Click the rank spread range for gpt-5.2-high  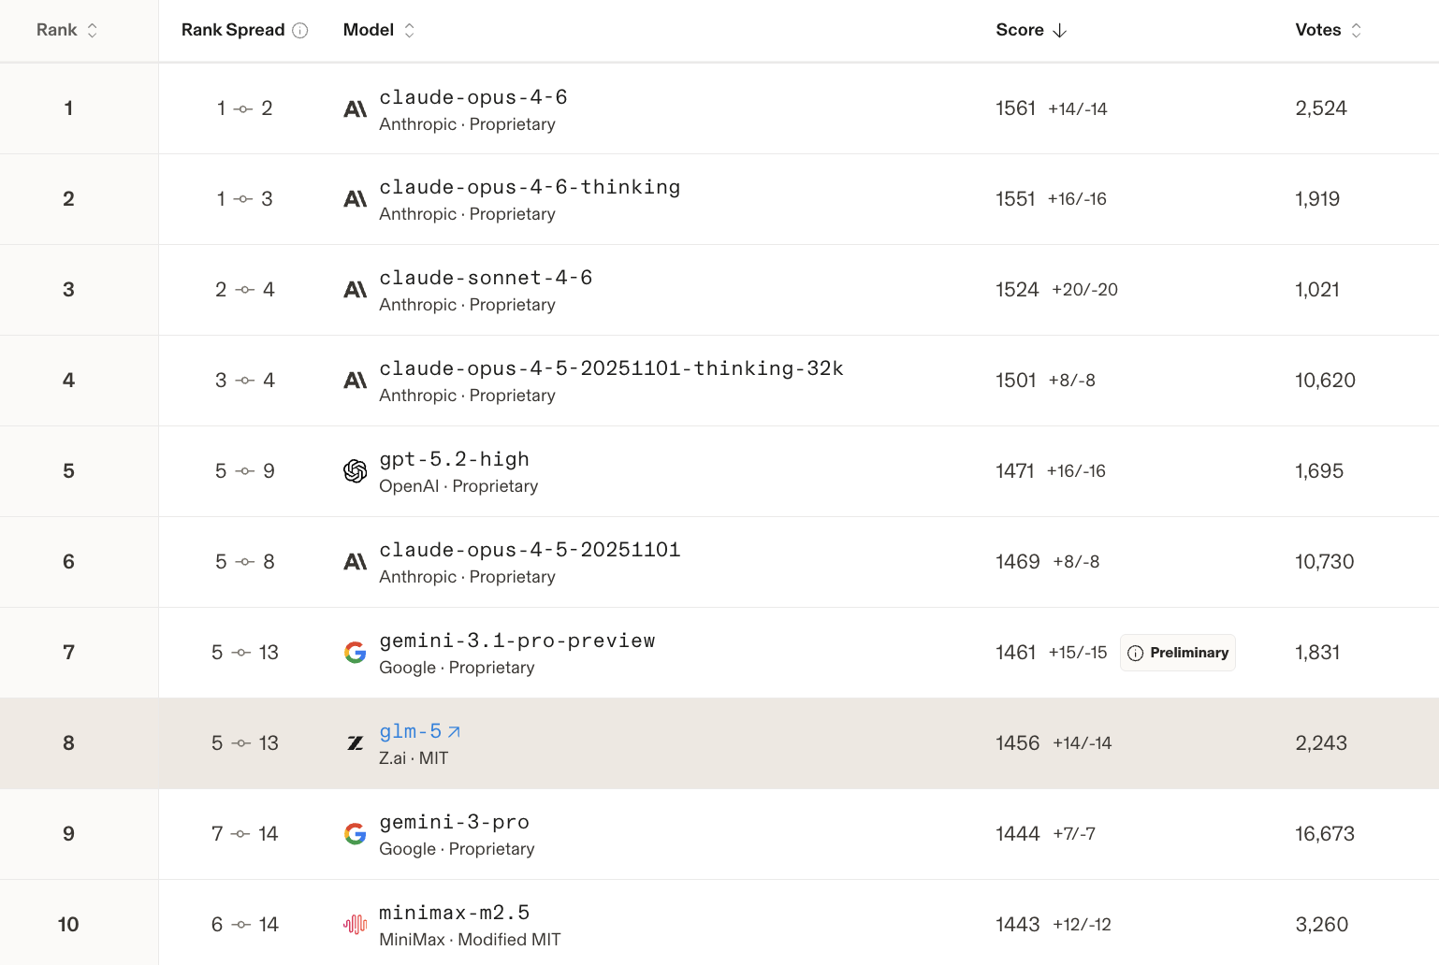(x=244, y=471)
